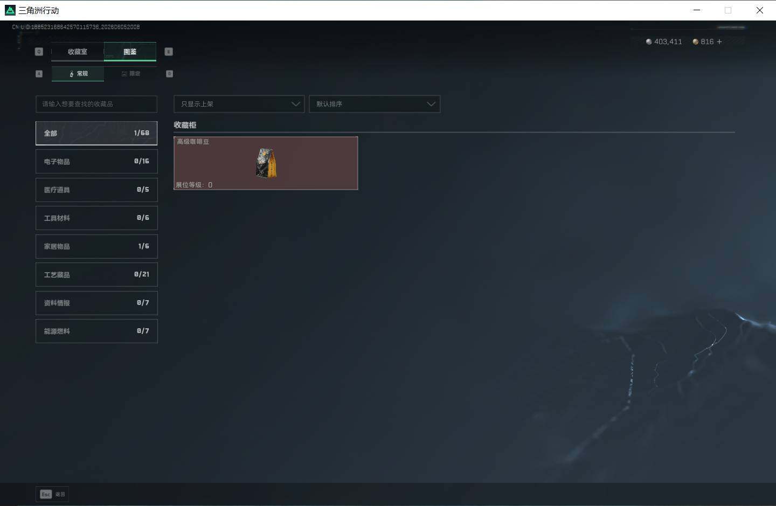Click the A key hint left of 常规
The width and height of the screenshot is (776, 506).
point(39,74)
